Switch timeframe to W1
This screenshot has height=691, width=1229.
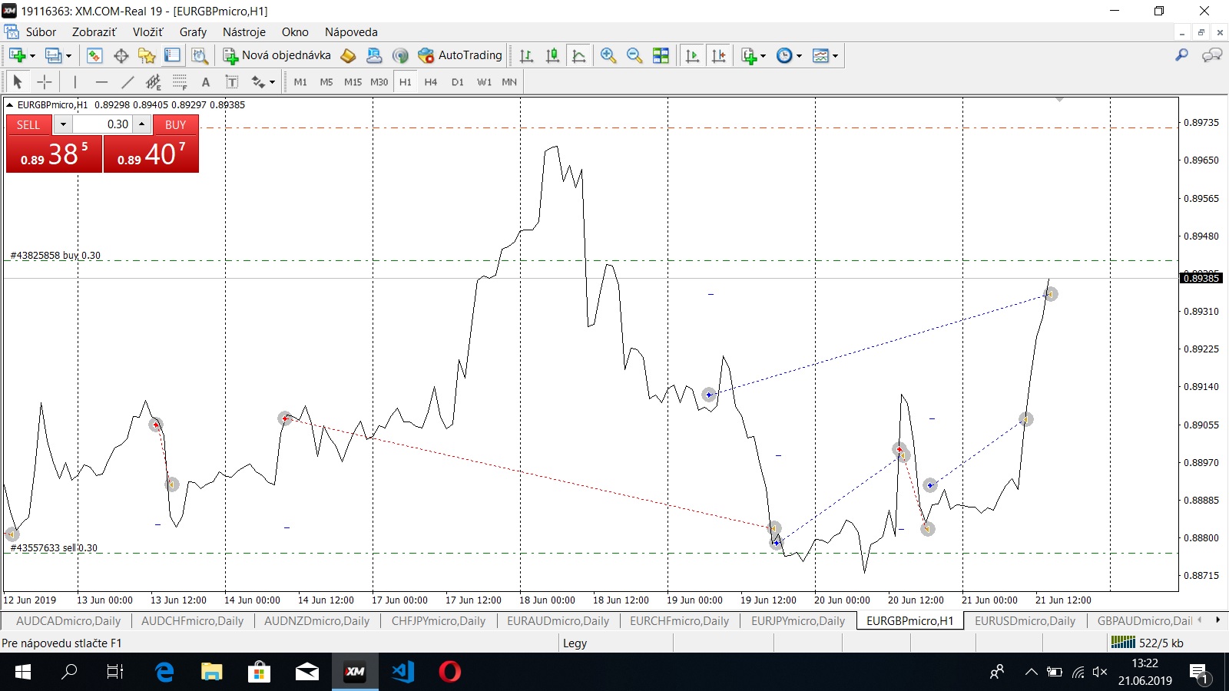tap(484, 81)
